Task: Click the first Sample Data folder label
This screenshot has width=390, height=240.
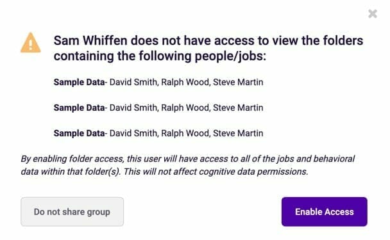Action: pos(79,82)
